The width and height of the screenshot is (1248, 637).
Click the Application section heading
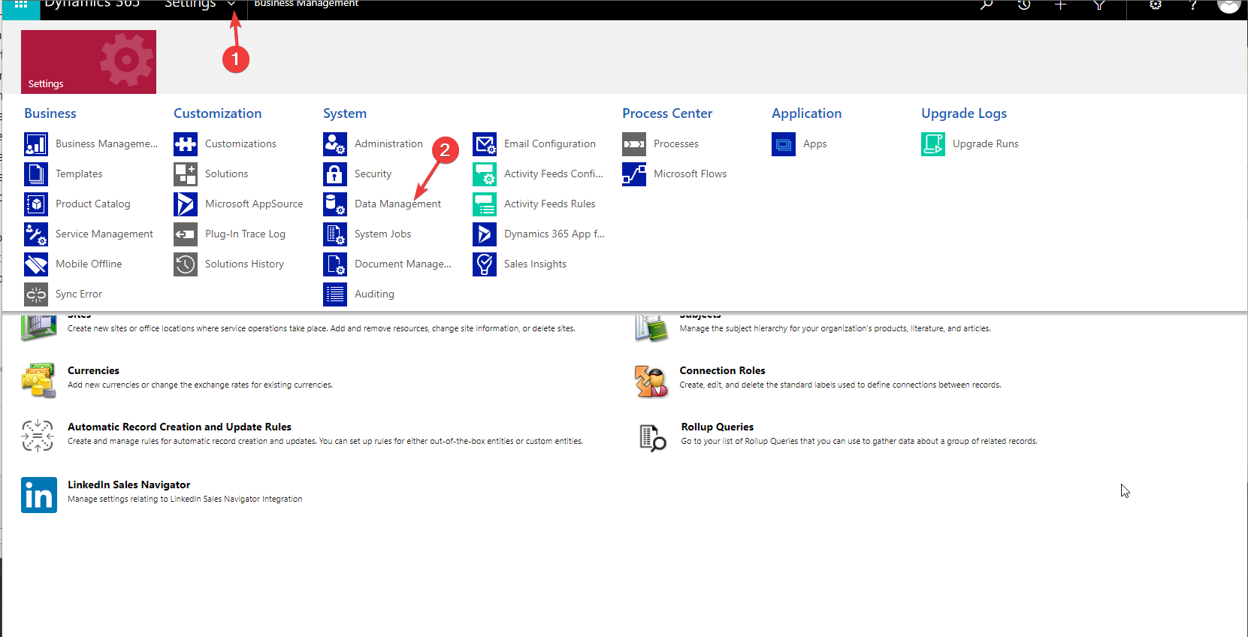pyautogui.click(x=806, y=113)
